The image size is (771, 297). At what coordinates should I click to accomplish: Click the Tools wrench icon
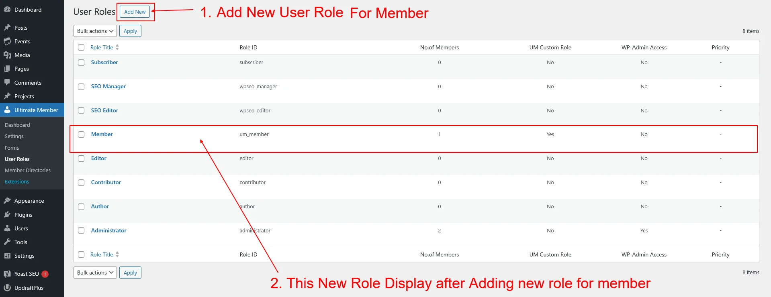[x=7, y=242]
